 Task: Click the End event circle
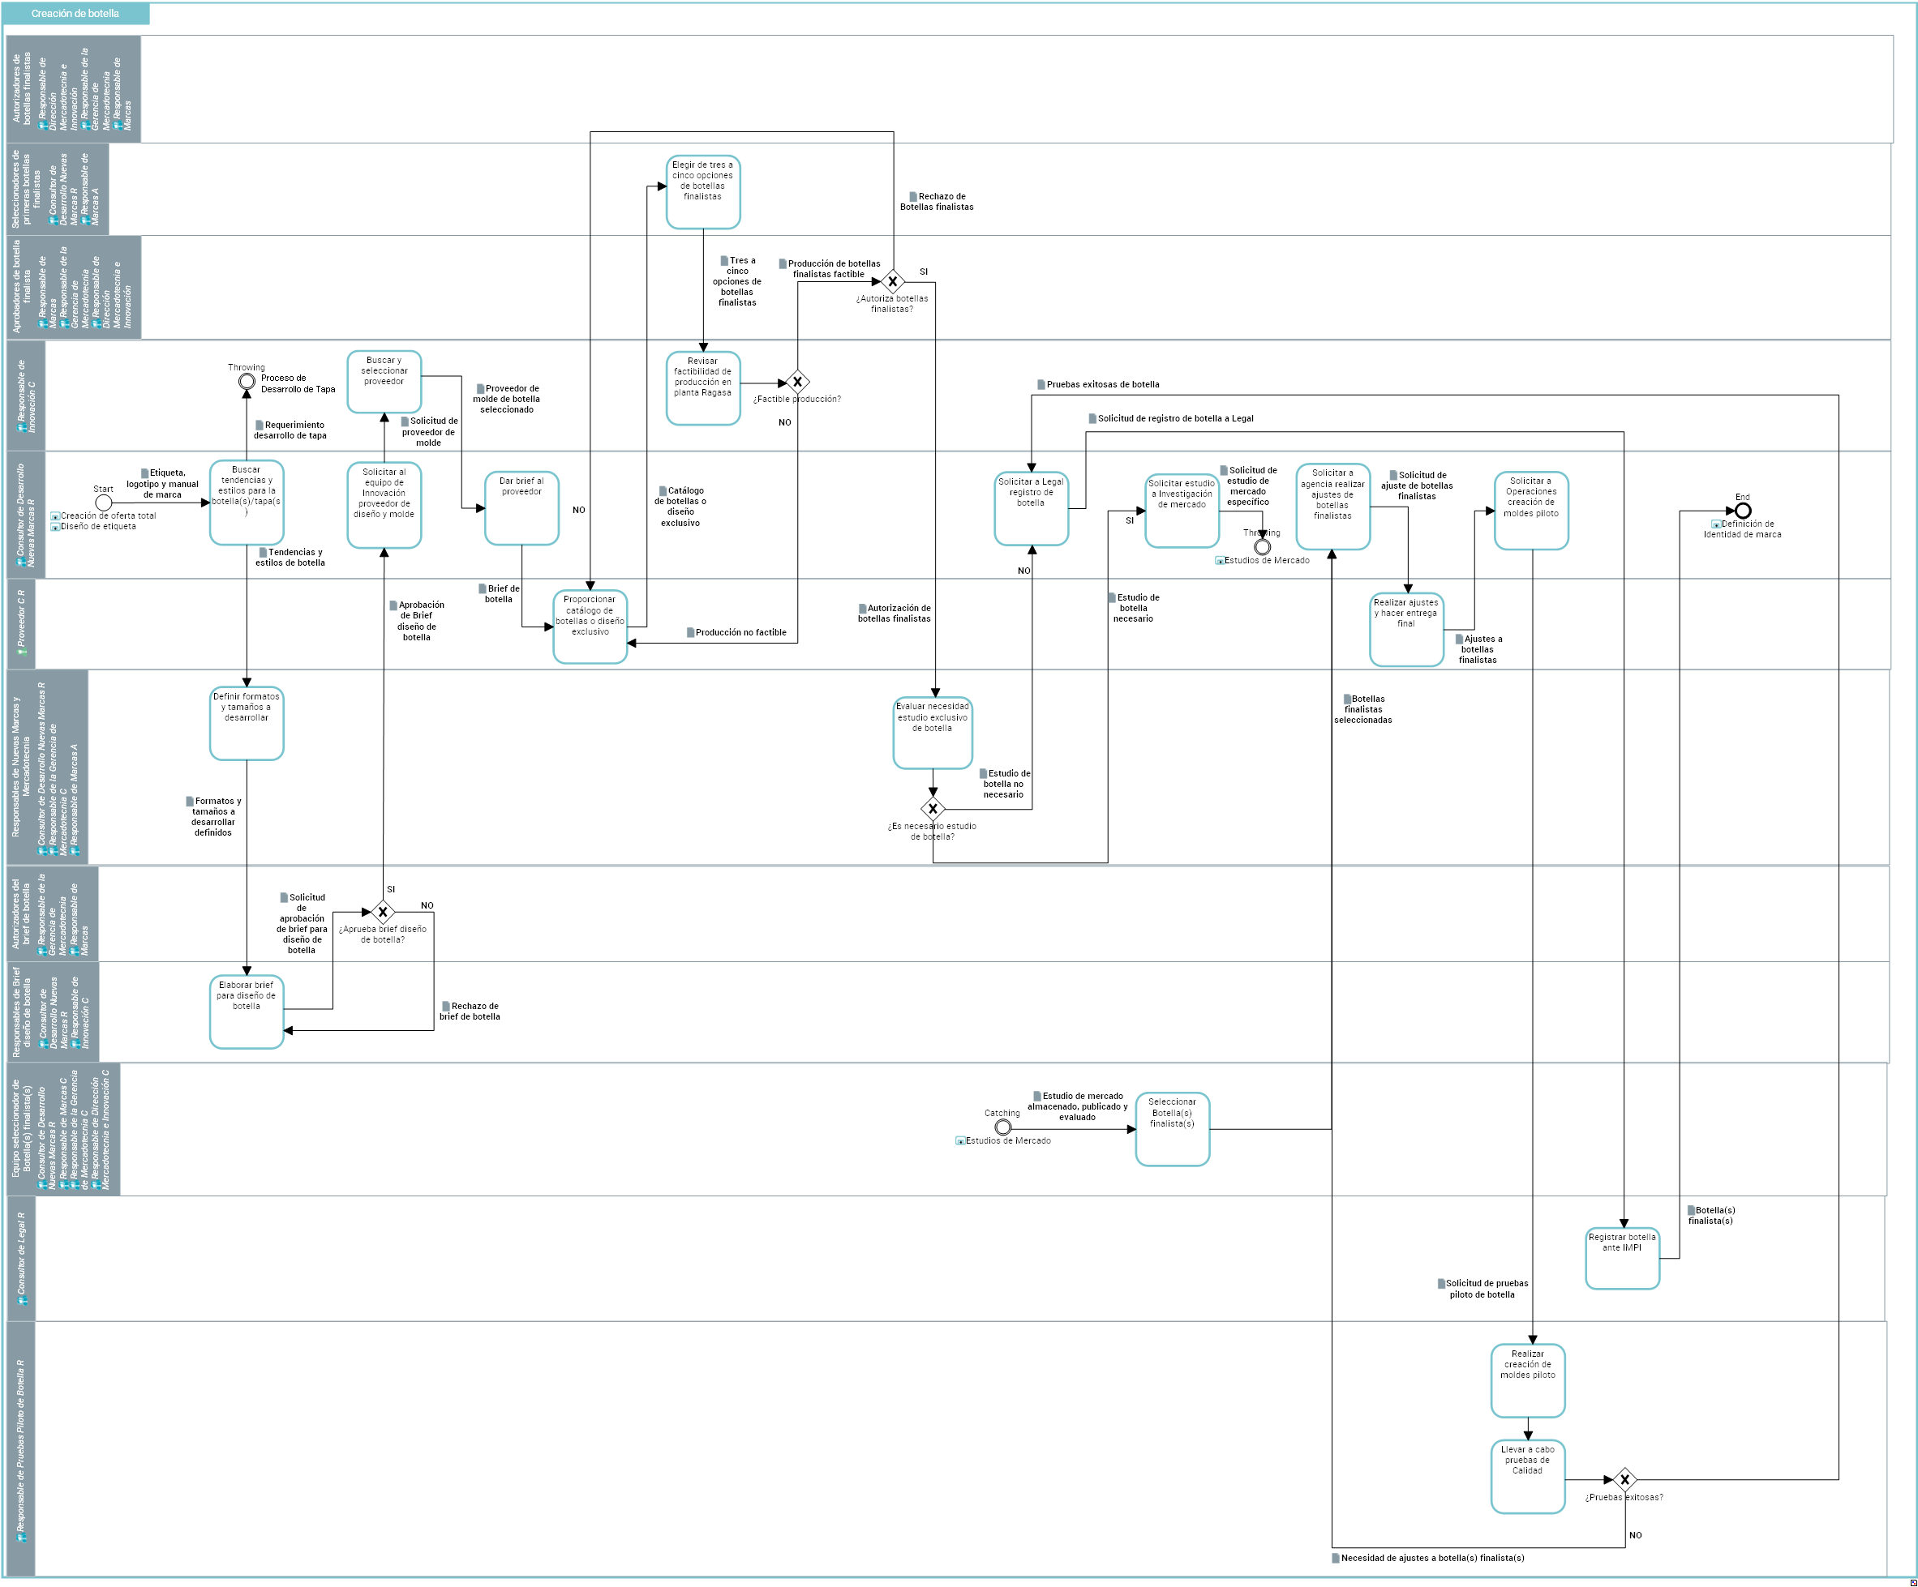click(x=1743, y=510)
